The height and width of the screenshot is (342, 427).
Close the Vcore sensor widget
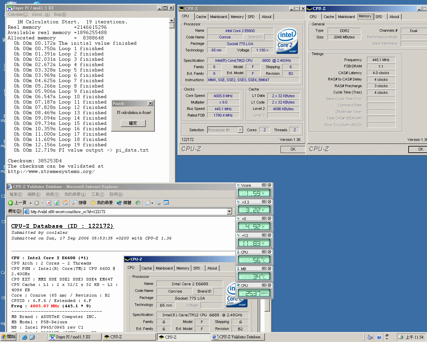(x=269, y=185)
